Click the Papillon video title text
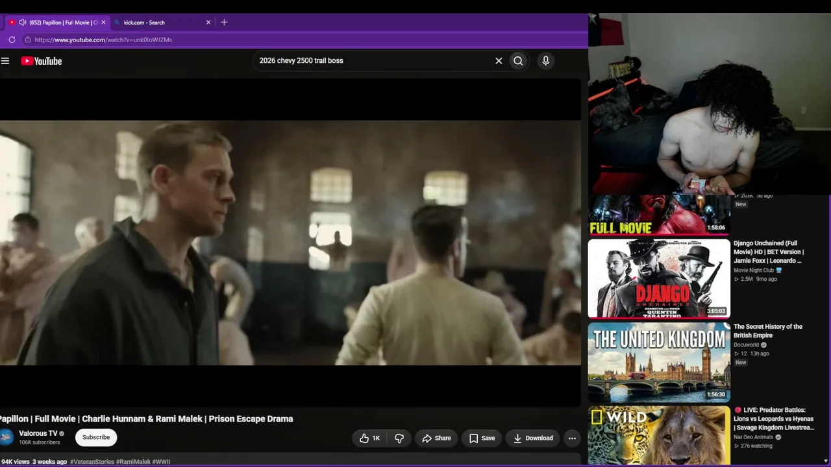This screenshot has width=831, height=467. click(x=147, y=419)
